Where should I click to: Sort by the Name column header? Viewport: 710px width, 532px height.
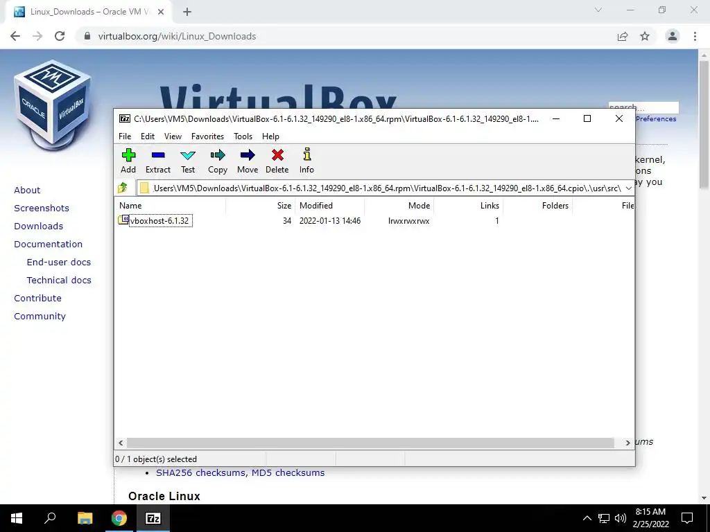(171, 205)
